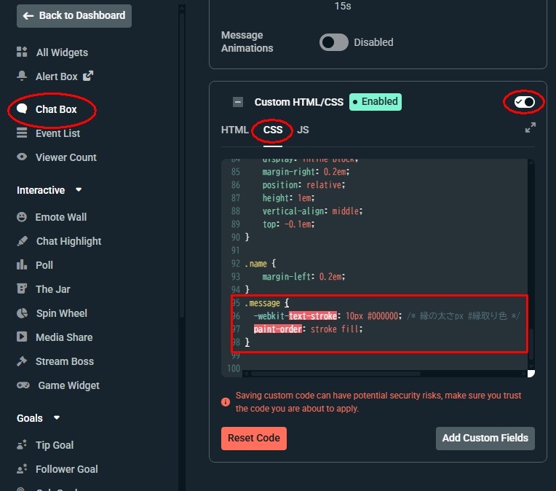Click the Reset Code button

[254, 438]
